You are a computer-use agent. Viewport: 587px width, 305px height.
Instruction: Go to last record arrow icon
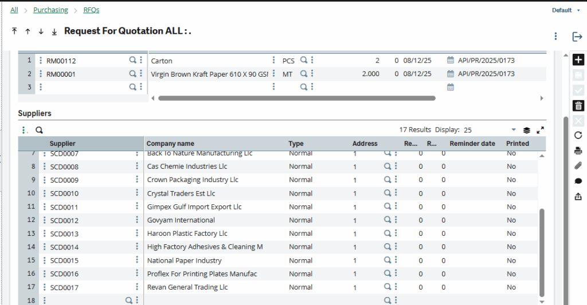(x=54, y=31)
